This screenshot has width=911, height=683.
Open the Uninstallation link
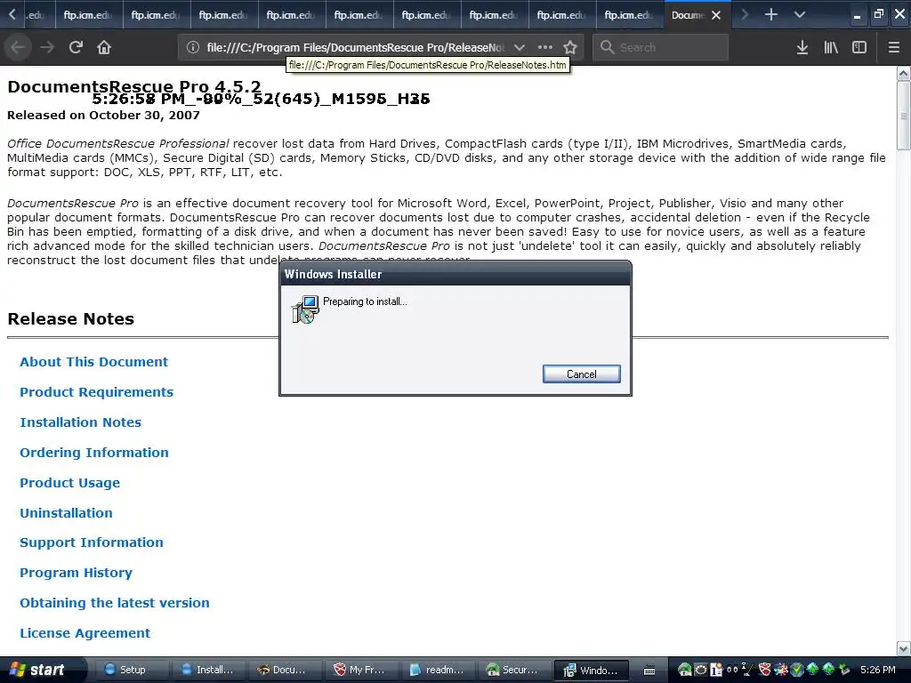coord(66,513)
